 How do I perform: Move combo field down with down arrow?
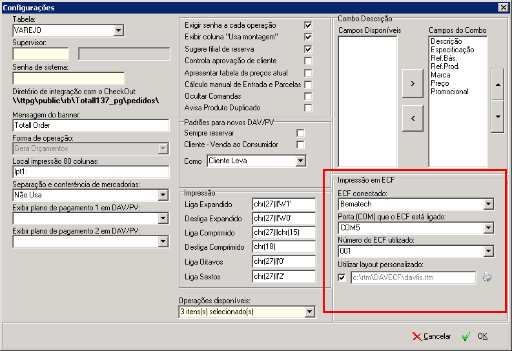pyautogui.click(x=498, y=116)
